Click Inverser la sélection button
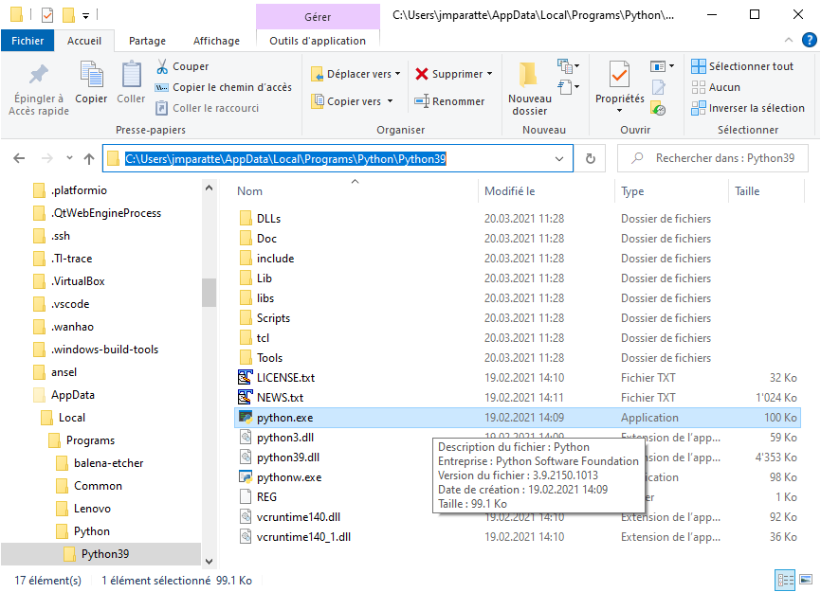 pyautogui.click(x=747, y=108)
